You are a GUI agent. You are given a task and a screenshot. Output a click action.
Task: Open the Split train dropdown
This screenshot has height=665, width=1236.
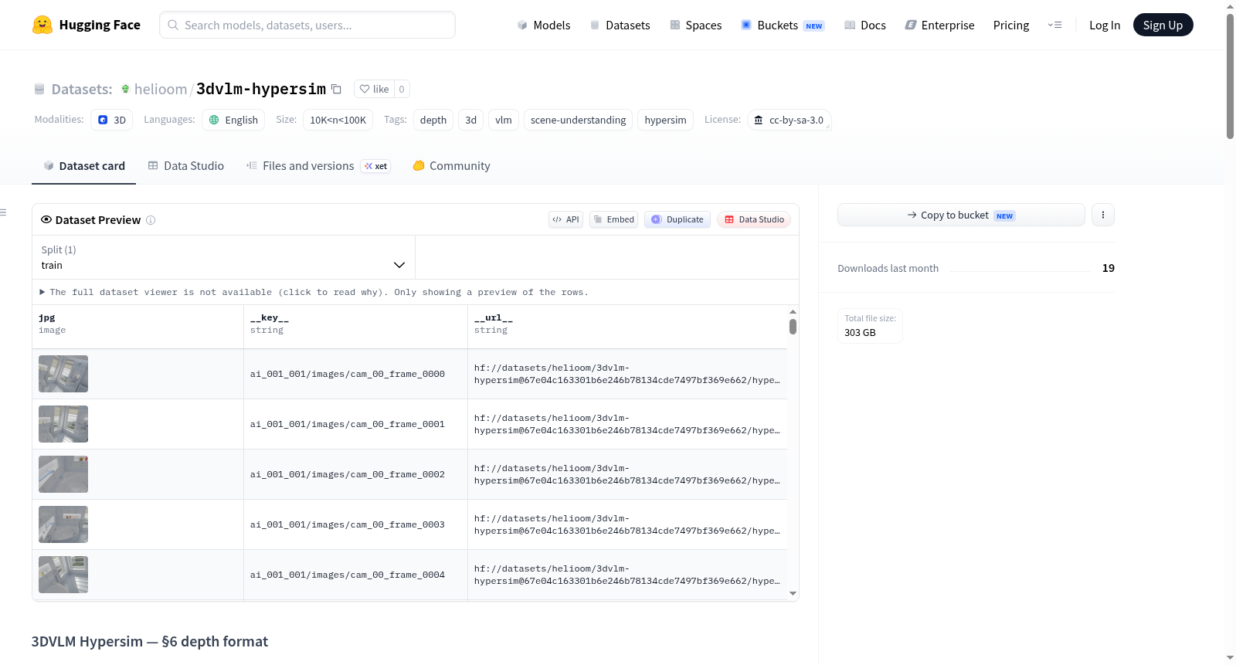pyautogui.click(x=223, y=257)
